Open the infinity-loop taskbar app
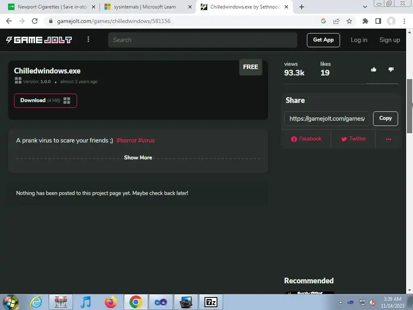The width and height of the screenshot is (413, 310). click(x=161, y=302)
